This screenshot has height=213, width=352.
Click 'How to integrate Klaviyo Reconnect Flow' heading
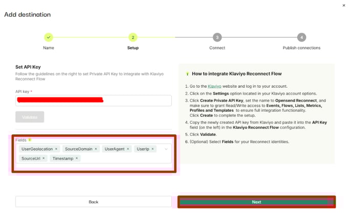pyautogui.click(x=236, y=74)
